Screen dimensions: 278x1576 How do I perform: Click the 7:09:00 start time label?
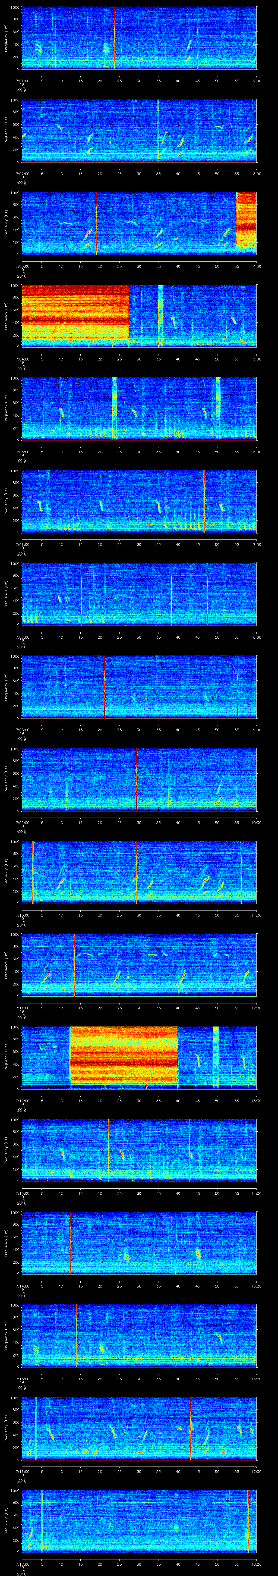(x=22, y=822)
